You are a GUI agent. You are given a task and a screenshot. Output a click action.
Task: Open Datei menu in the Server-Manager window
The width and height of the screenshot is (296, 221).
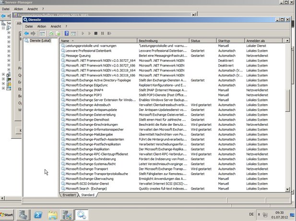[x=6, y=9]
